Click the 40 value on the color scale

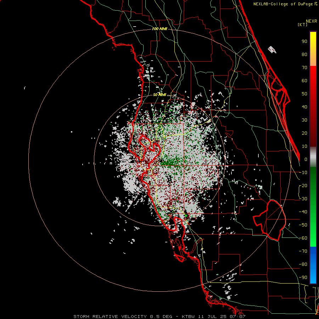304,107
